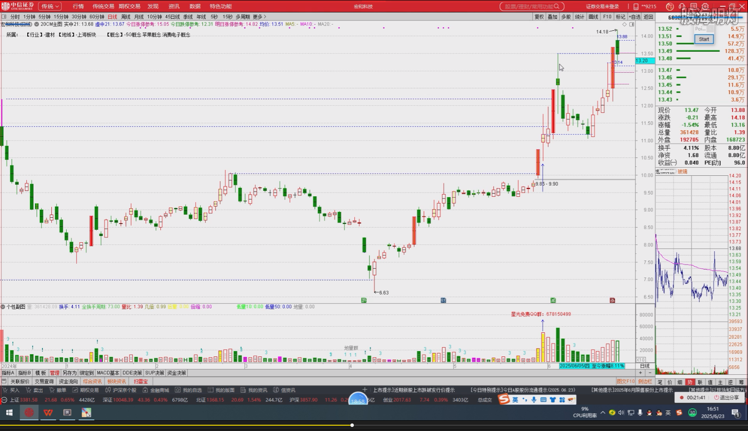Viewport: 748px width, 431px height.
Task: Open the 行情 menu
Action: pyautogui.click(x=78, y=6)
